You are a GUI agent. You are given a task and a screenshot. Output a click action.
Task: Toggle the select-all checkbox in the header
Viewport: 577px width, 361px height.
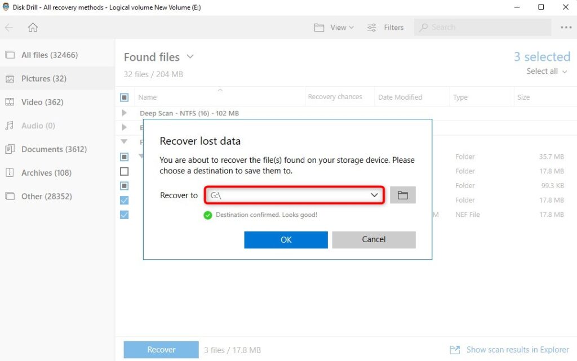[x=125, y=97]
